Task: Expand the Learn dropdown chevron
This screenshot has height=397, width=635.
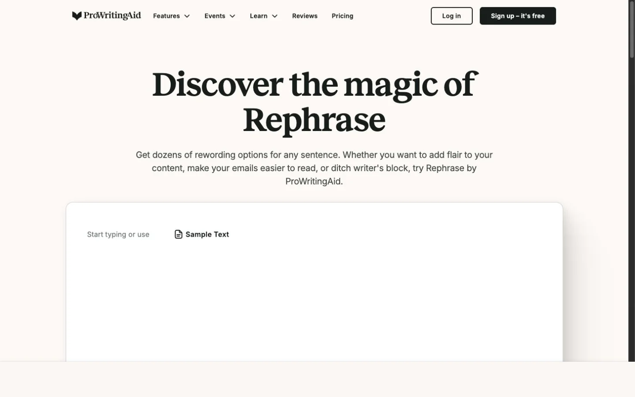Action: [275, 16]
